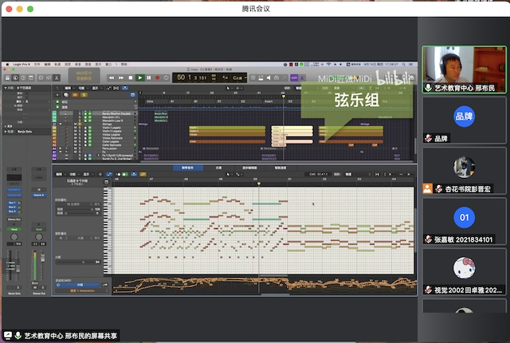
Task: Open the 帮助 menu in Logic menu bar
Action: (x=124, y=65)
